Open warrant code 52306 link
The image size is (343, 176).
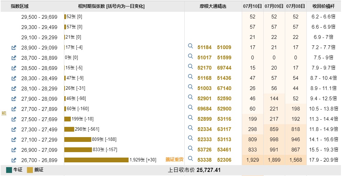click(224, 160)
